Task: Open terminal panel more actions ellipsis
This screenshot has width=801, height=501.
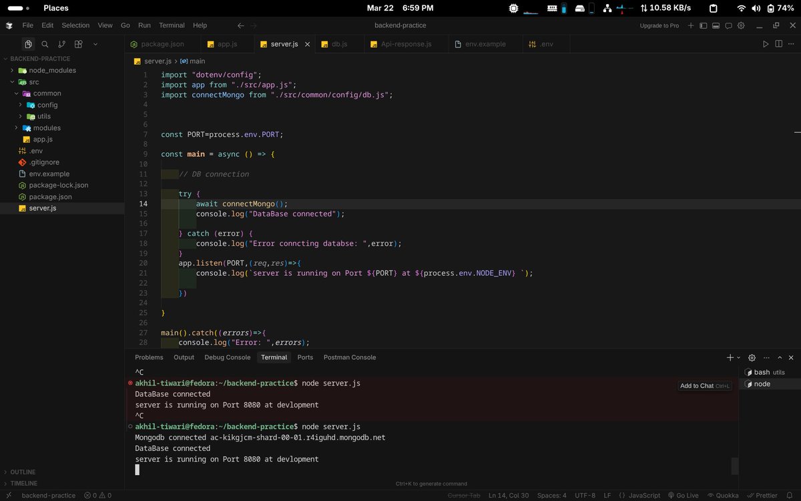Action: 766,357
